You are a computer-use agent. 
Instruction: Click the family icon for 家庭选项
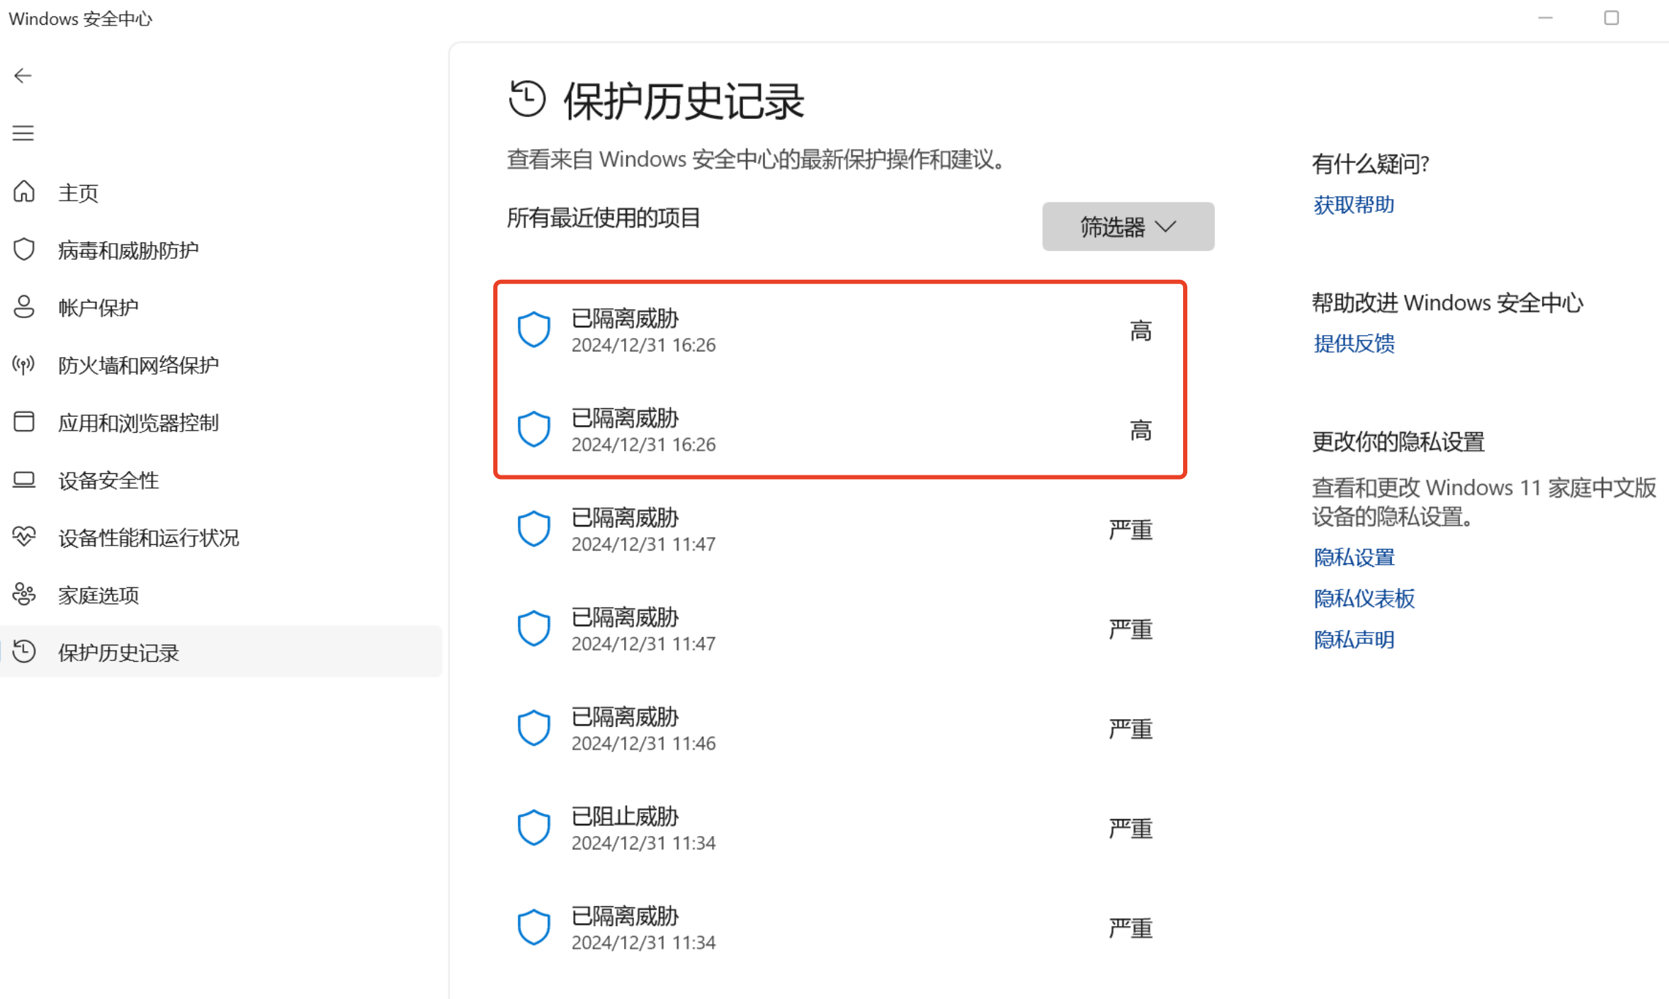(24, 594)
